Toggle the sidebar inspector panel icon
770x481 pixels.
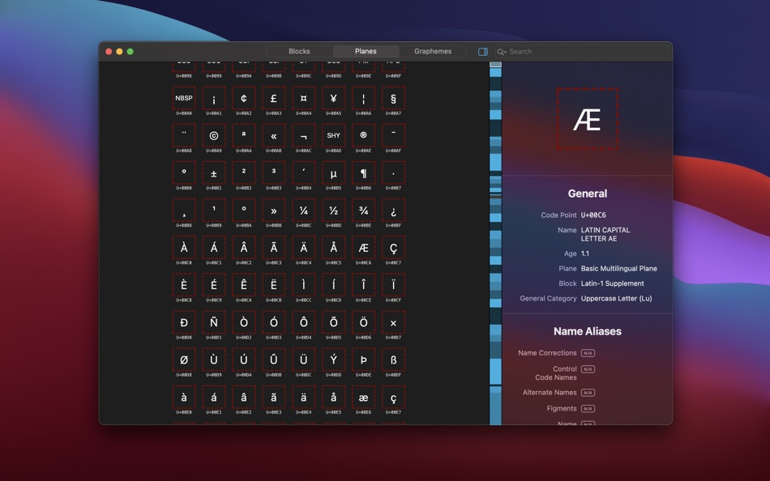[x=483, y=52]
